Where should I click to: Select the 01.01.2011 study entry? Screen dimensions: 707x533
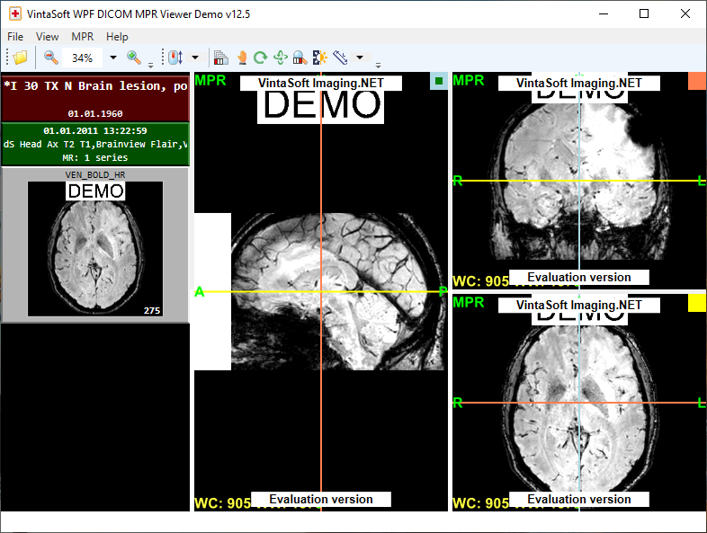coord(94,144)
